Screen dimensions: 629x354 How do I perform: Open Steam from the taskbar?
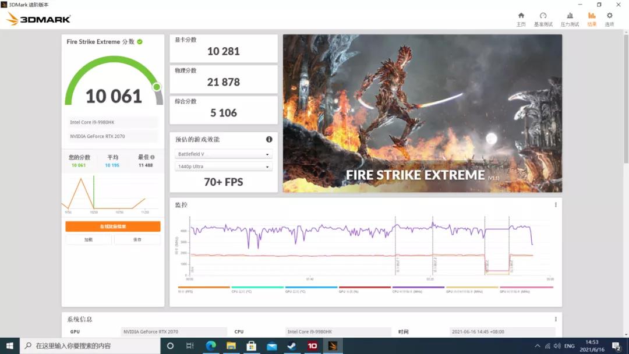(292, 346)
